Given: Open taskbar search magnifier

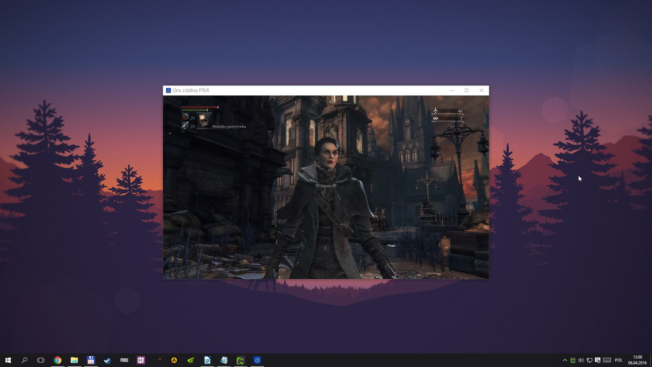Looking at the screenshot, I should 24,360.
